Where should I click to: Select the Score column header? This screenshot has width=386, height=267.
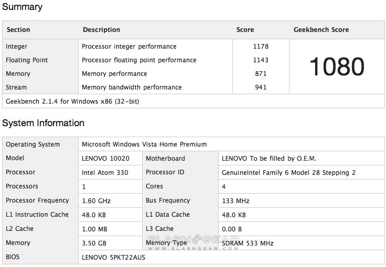coord(245,30)
